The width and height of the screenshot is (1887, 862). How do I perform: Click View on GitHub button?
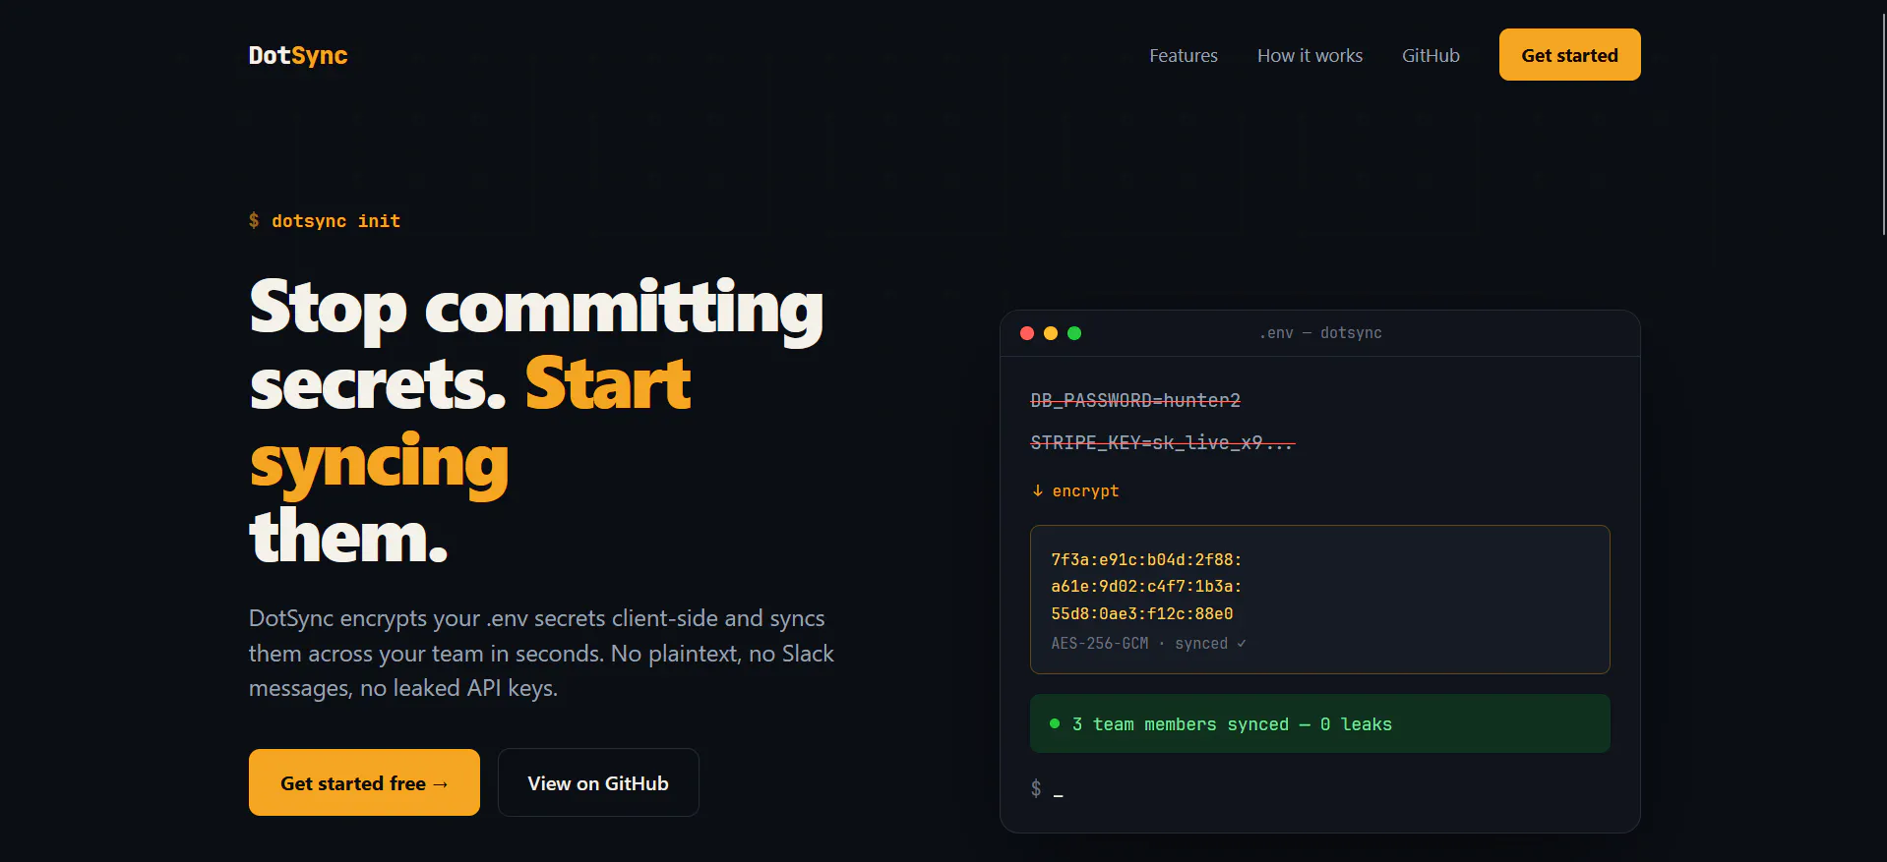point(598,782)
